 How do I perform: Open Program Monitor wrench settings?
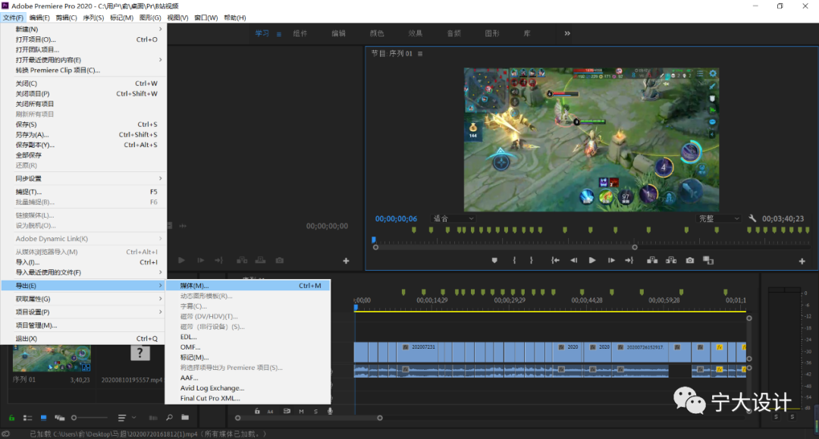(752, 218)
